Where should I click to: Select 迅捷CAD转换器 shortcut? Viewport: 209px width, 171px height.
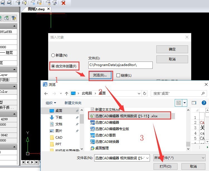click(104, 141)
